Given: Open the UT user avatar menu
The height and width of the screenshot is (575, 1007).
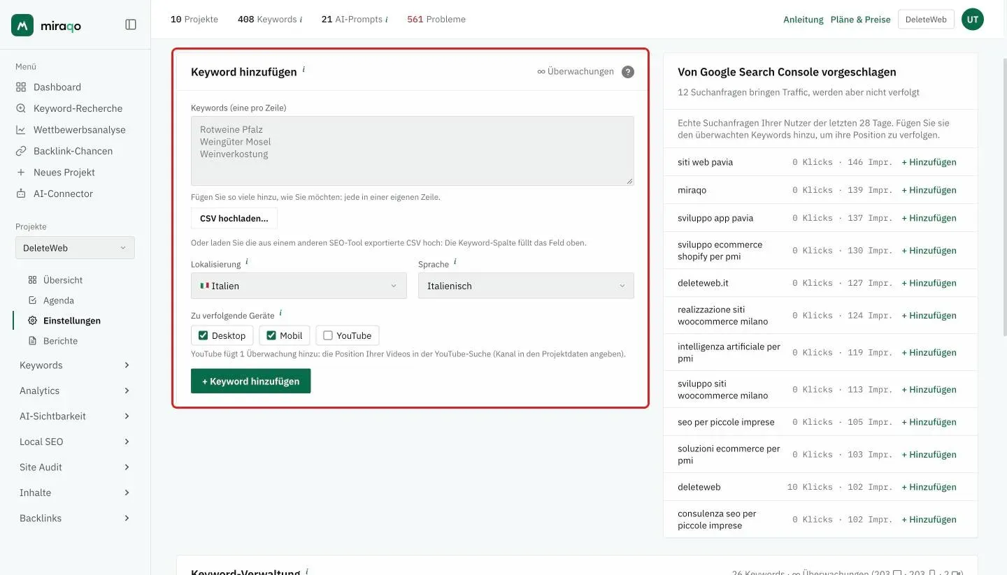Looking at the screenshot, I should pyautogui.click(x=973, y=20).
